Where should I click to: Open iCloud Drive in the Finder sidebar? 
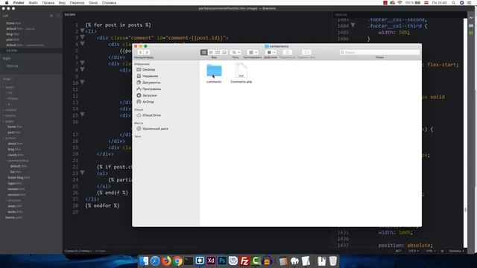(x=151, y=115)
